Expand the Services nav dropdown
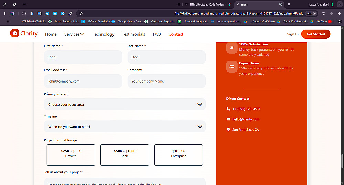Screen dimensions: 344x185 coord(74,34)
